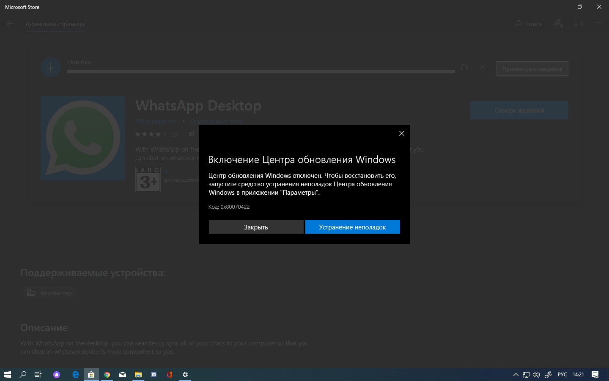
Task: Open the clock showing 14:21
Action: [578, 374]
